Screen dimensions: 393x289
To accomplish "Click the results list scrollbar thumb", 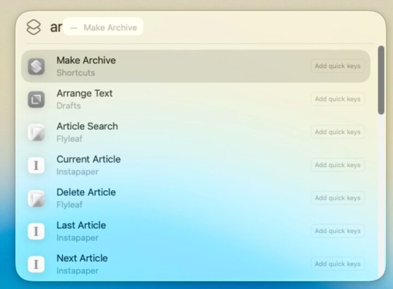I will coord(381,80).
